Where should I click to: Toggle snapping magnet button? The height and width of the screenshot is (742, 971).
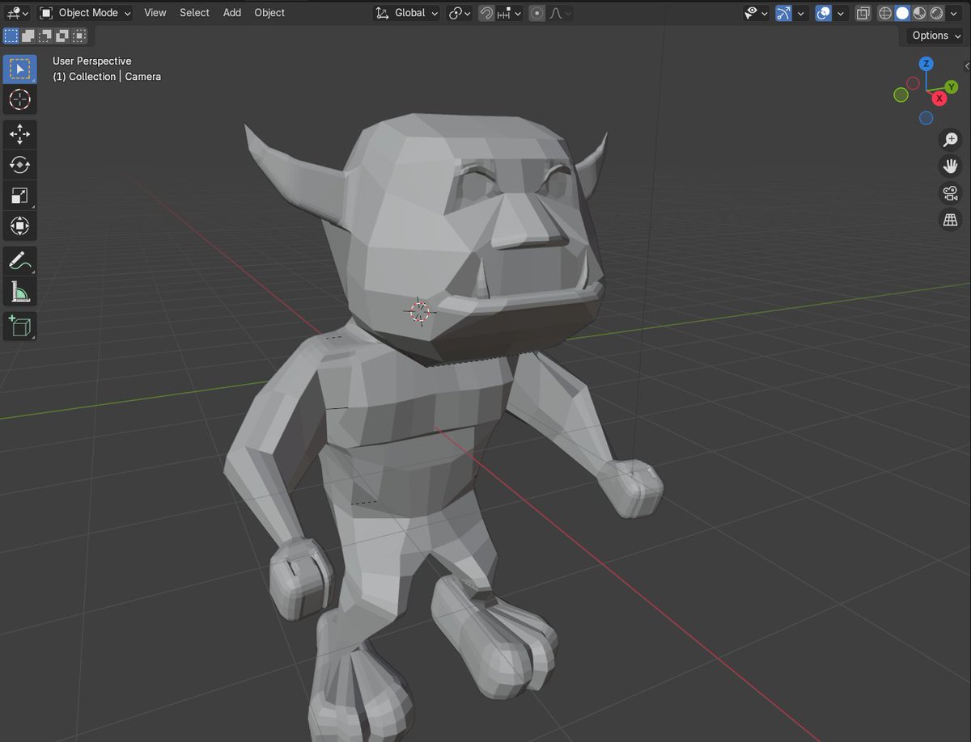click(486, 13)
